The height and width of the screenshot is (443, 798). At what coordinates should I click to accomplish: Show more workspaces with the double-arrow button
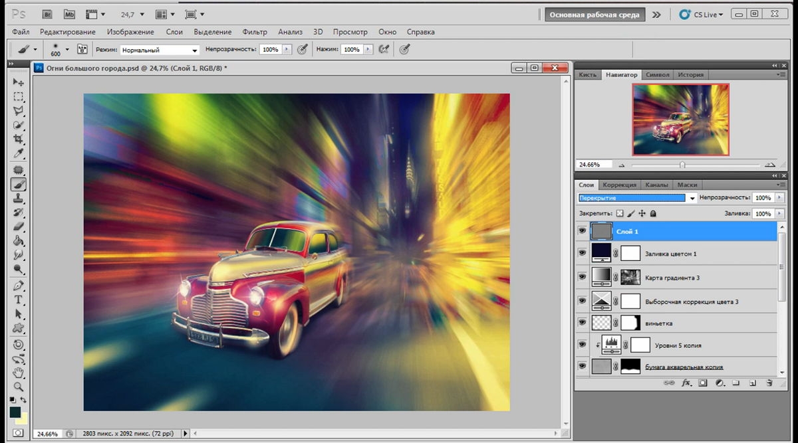coord(656,15)
